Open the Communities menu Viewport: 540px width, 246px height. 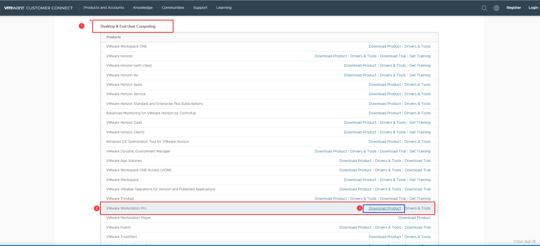point(173,8)
